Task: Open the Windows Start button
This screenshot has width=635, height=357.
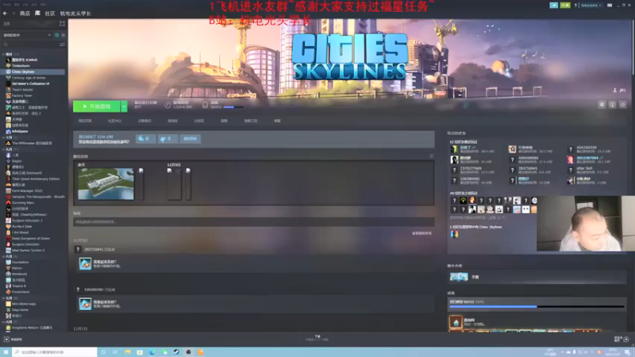Action: point(6,352)
